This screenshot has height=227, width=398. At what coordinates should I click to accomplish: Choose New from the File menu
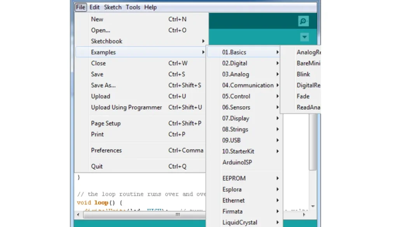point(140,19)
